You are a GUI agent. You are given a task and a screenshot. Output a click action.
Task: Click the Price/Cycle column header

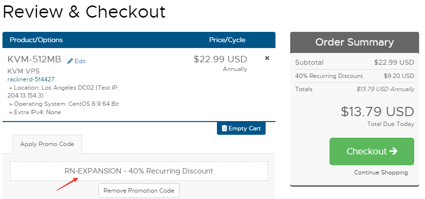coord(227,40)
